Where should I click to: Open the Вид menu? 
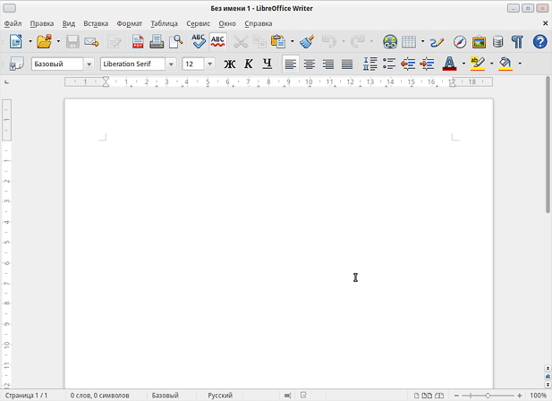pos(69,23)
